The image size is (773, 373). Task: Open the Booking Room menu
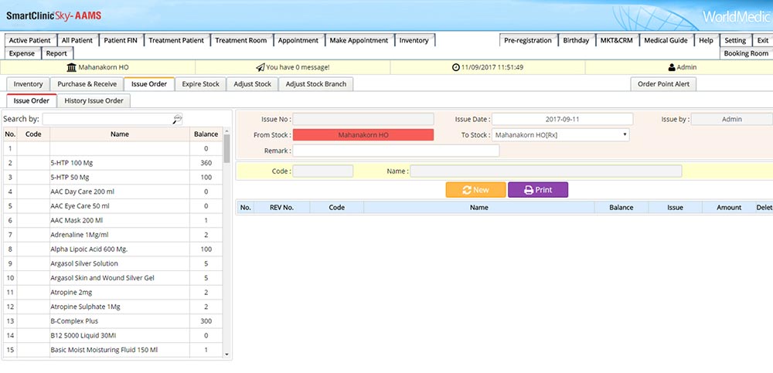[746, 53]
